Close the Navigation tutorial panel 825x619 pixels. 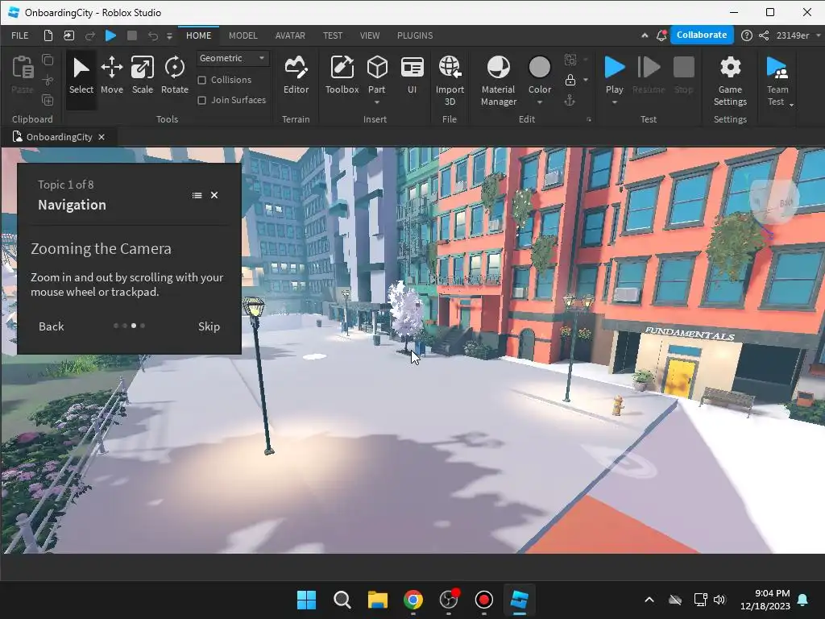click(x=214, y=195)
